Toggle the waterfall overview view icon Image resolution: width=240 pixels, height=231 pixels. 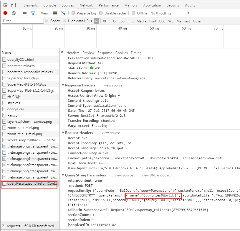coord(63,13)
